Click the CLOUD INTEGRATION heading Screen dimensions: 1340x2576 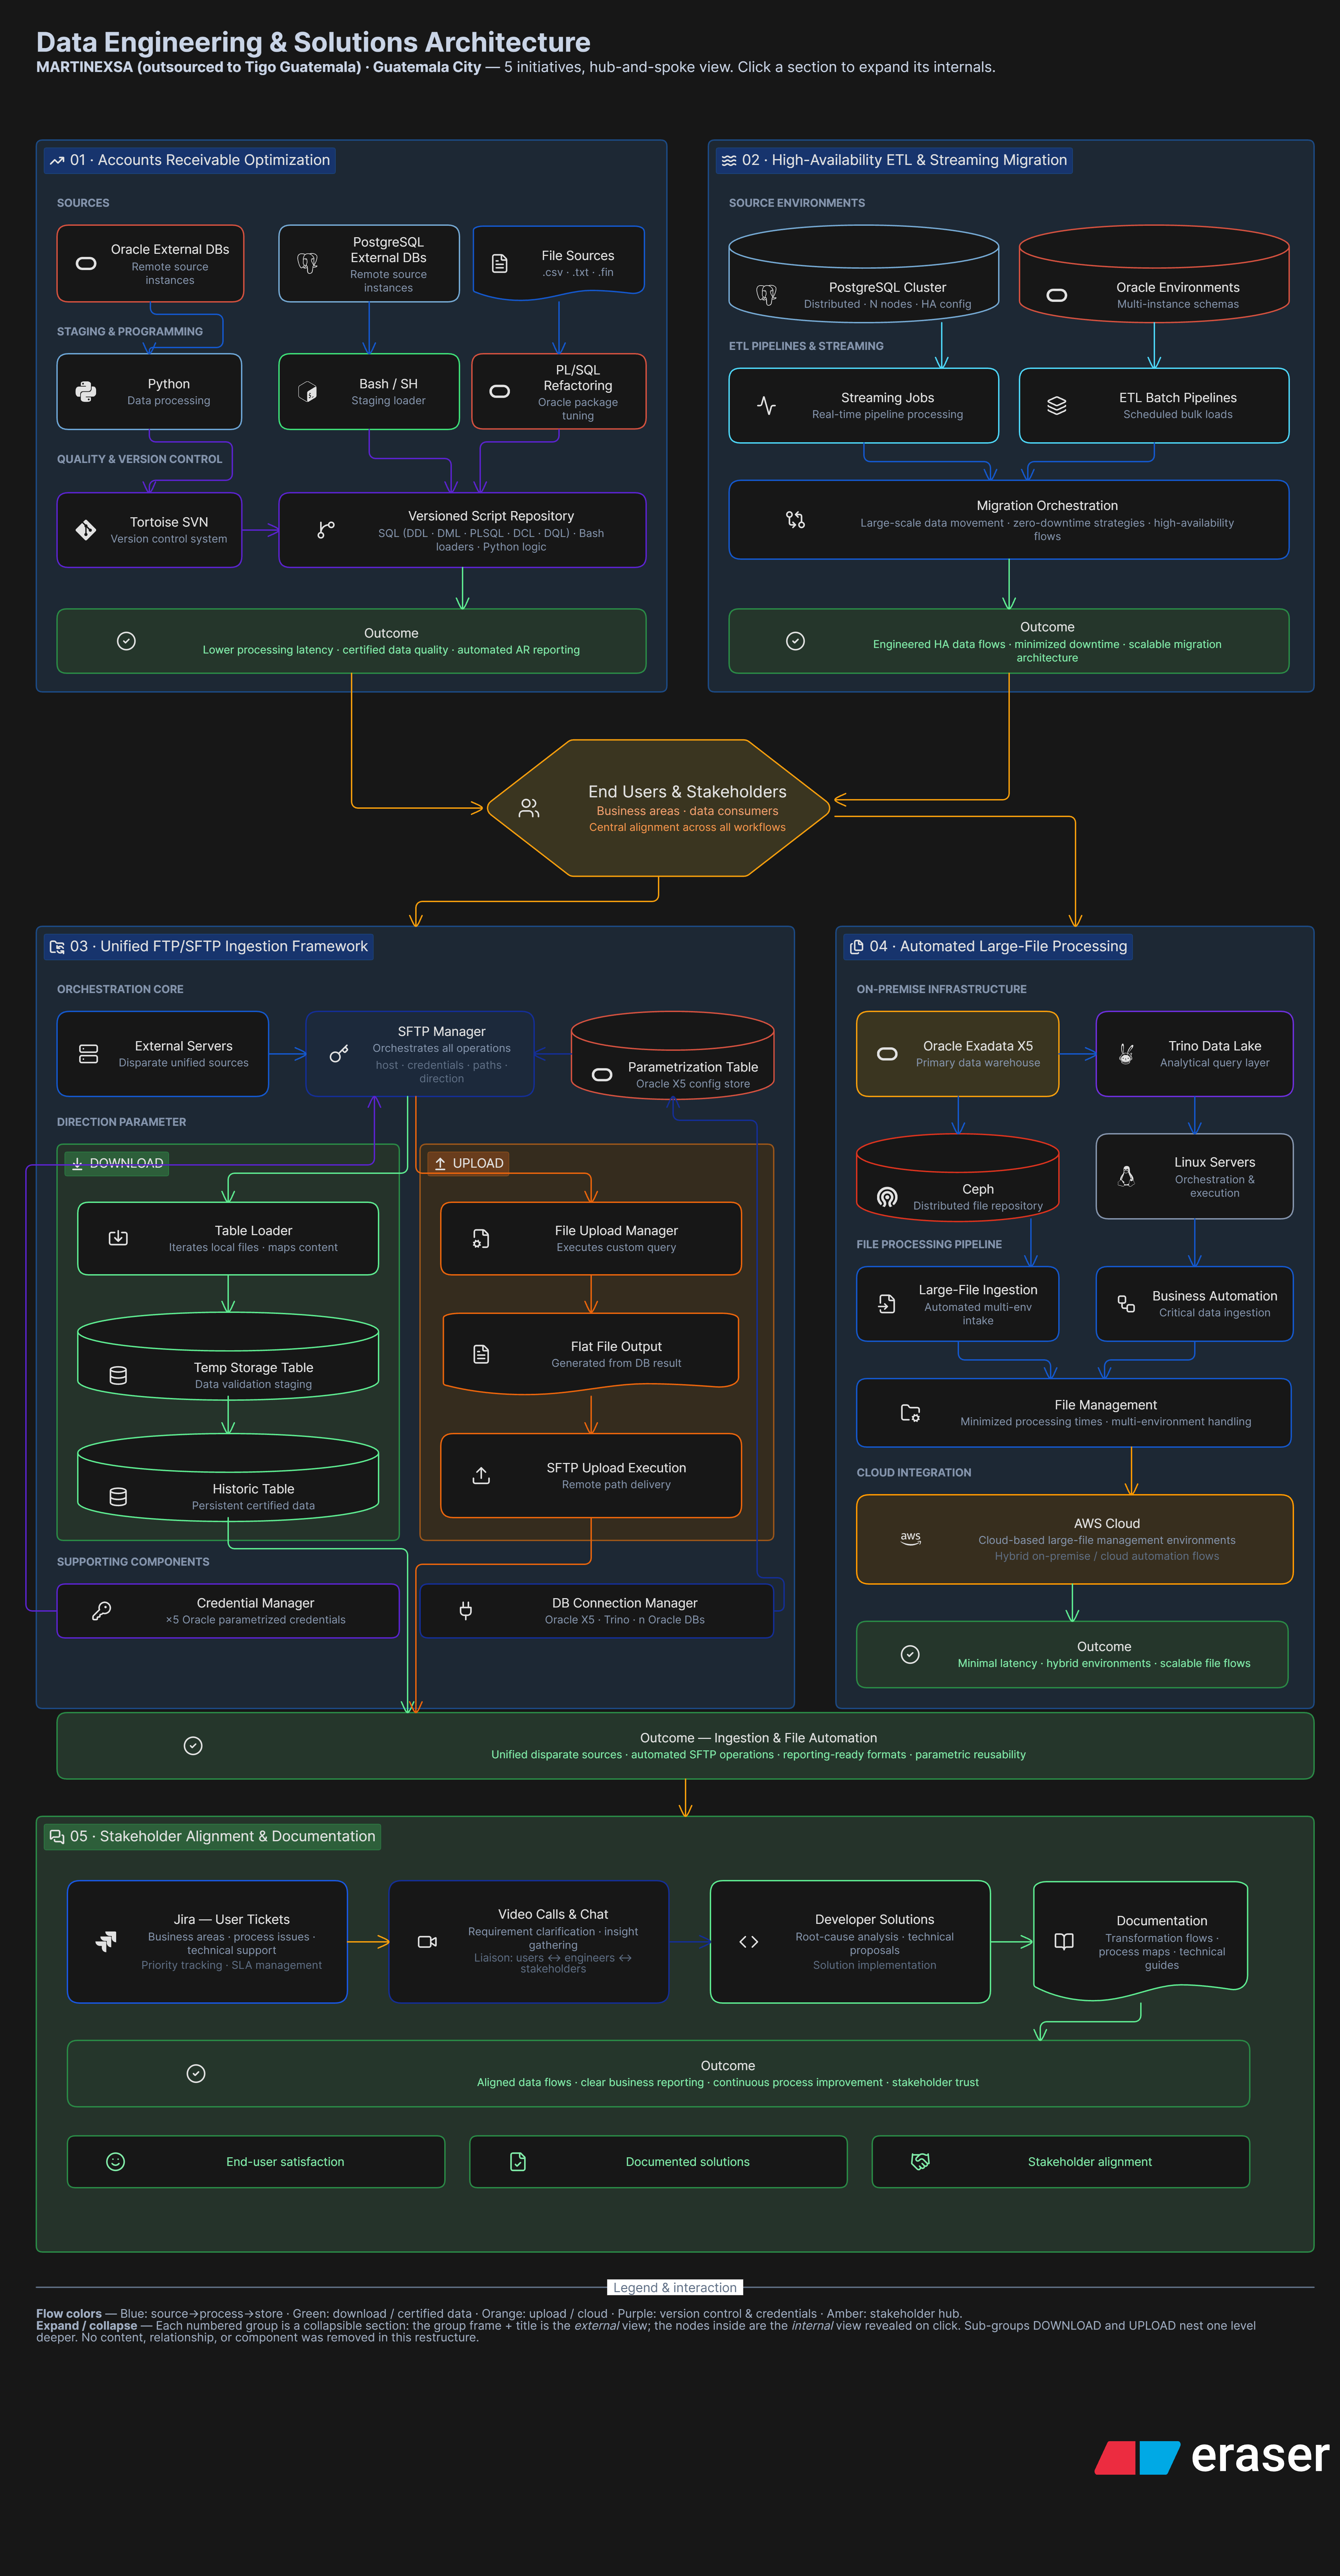914,1472
